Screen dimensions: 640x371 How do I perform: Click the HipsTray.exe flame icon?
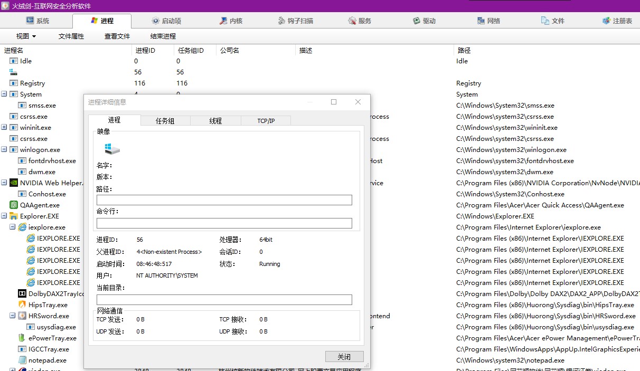[x=22, y=305]
